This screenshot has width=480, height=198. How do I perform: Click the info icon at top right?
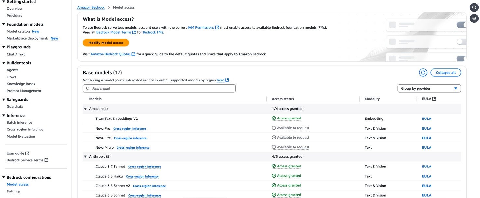(474, 7)
